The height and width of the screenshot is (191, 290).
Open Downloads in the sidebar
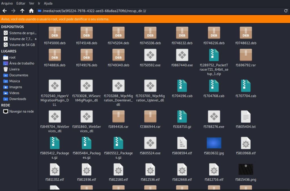coord(18,99)
